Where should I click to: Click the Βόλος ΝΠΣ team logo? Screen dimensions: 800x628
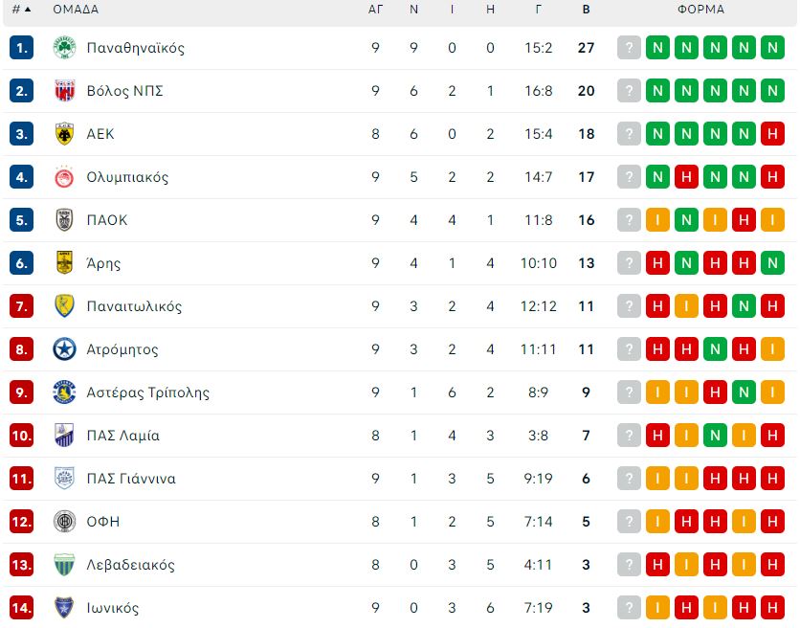coord(64,91)
